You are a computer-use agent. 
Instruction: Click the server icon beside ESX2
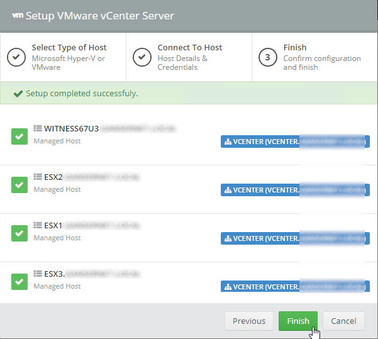point(38,177)
